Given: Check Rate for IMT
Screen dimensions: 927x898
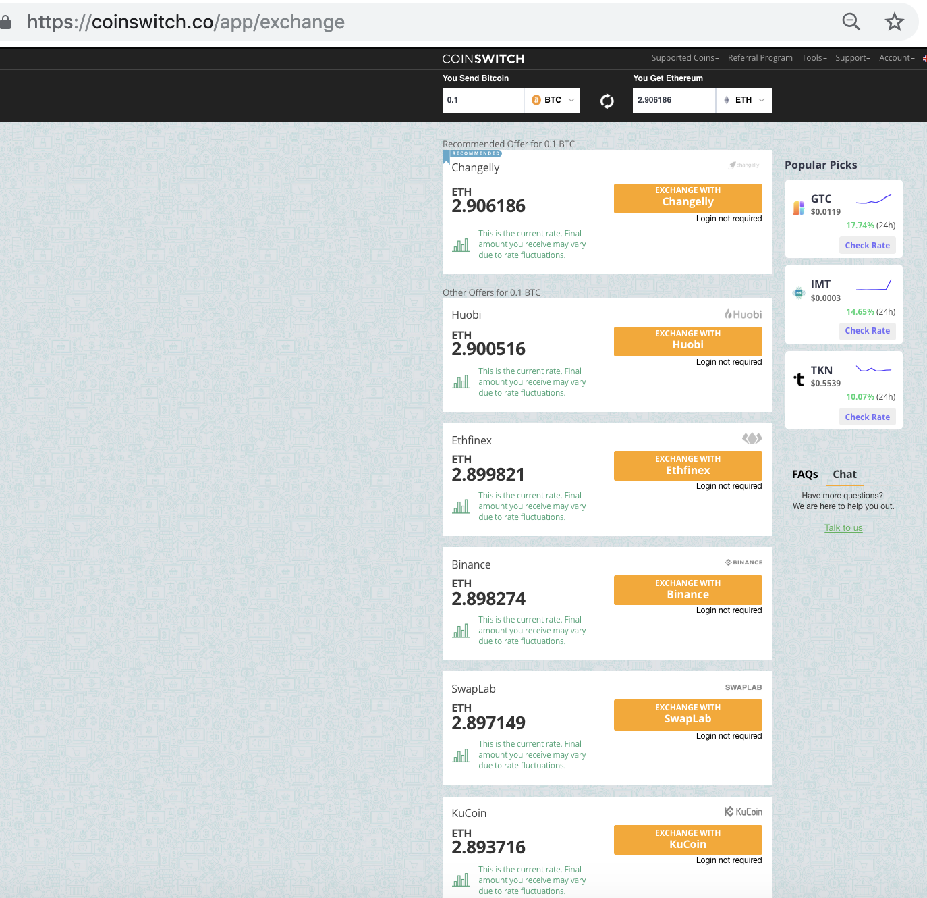Looking at the screenshot, I should (868, 331).
